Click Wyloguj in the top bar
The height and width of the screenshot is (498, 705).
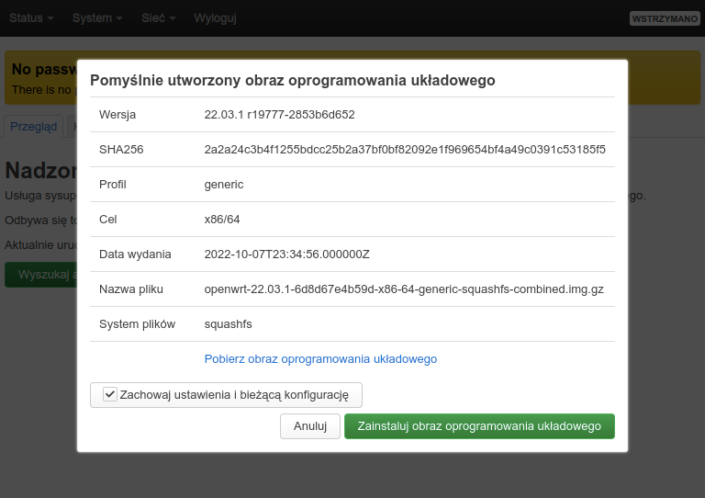pyautogui.click(x=215, y=18)
